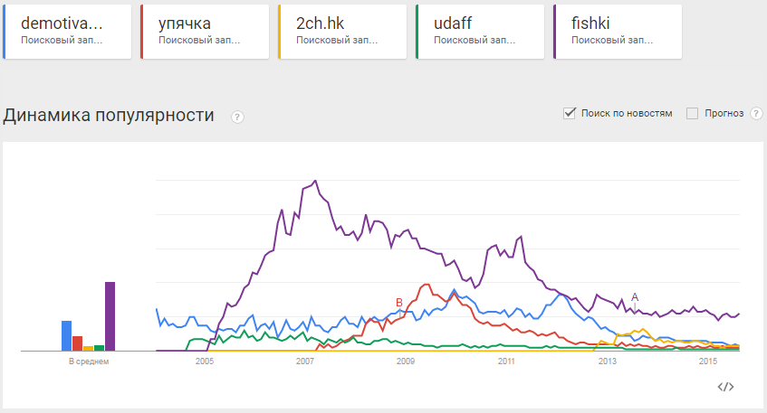
Task: Click the 2015 year axis label
Action: pyautogui.click(x=708, y=362)
